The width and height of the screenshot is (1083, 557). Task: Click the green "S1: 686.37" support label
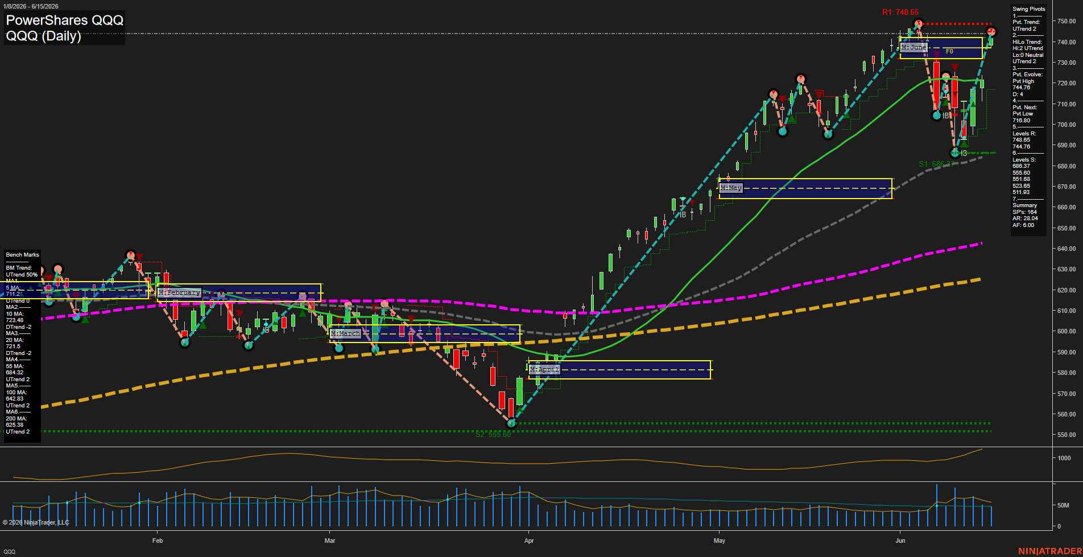937,164
